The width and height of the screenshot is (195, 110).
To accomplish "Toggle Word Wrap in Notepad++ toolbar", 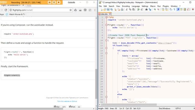I will pyautogui.click(x=171, y=9).
